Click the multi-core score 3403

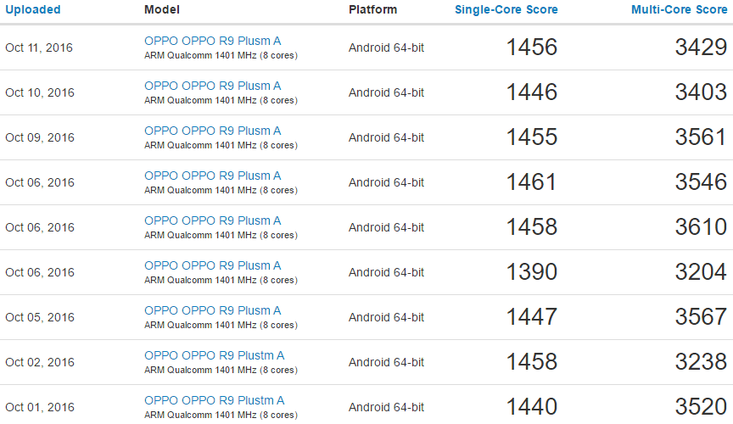[x=701, y=92]
